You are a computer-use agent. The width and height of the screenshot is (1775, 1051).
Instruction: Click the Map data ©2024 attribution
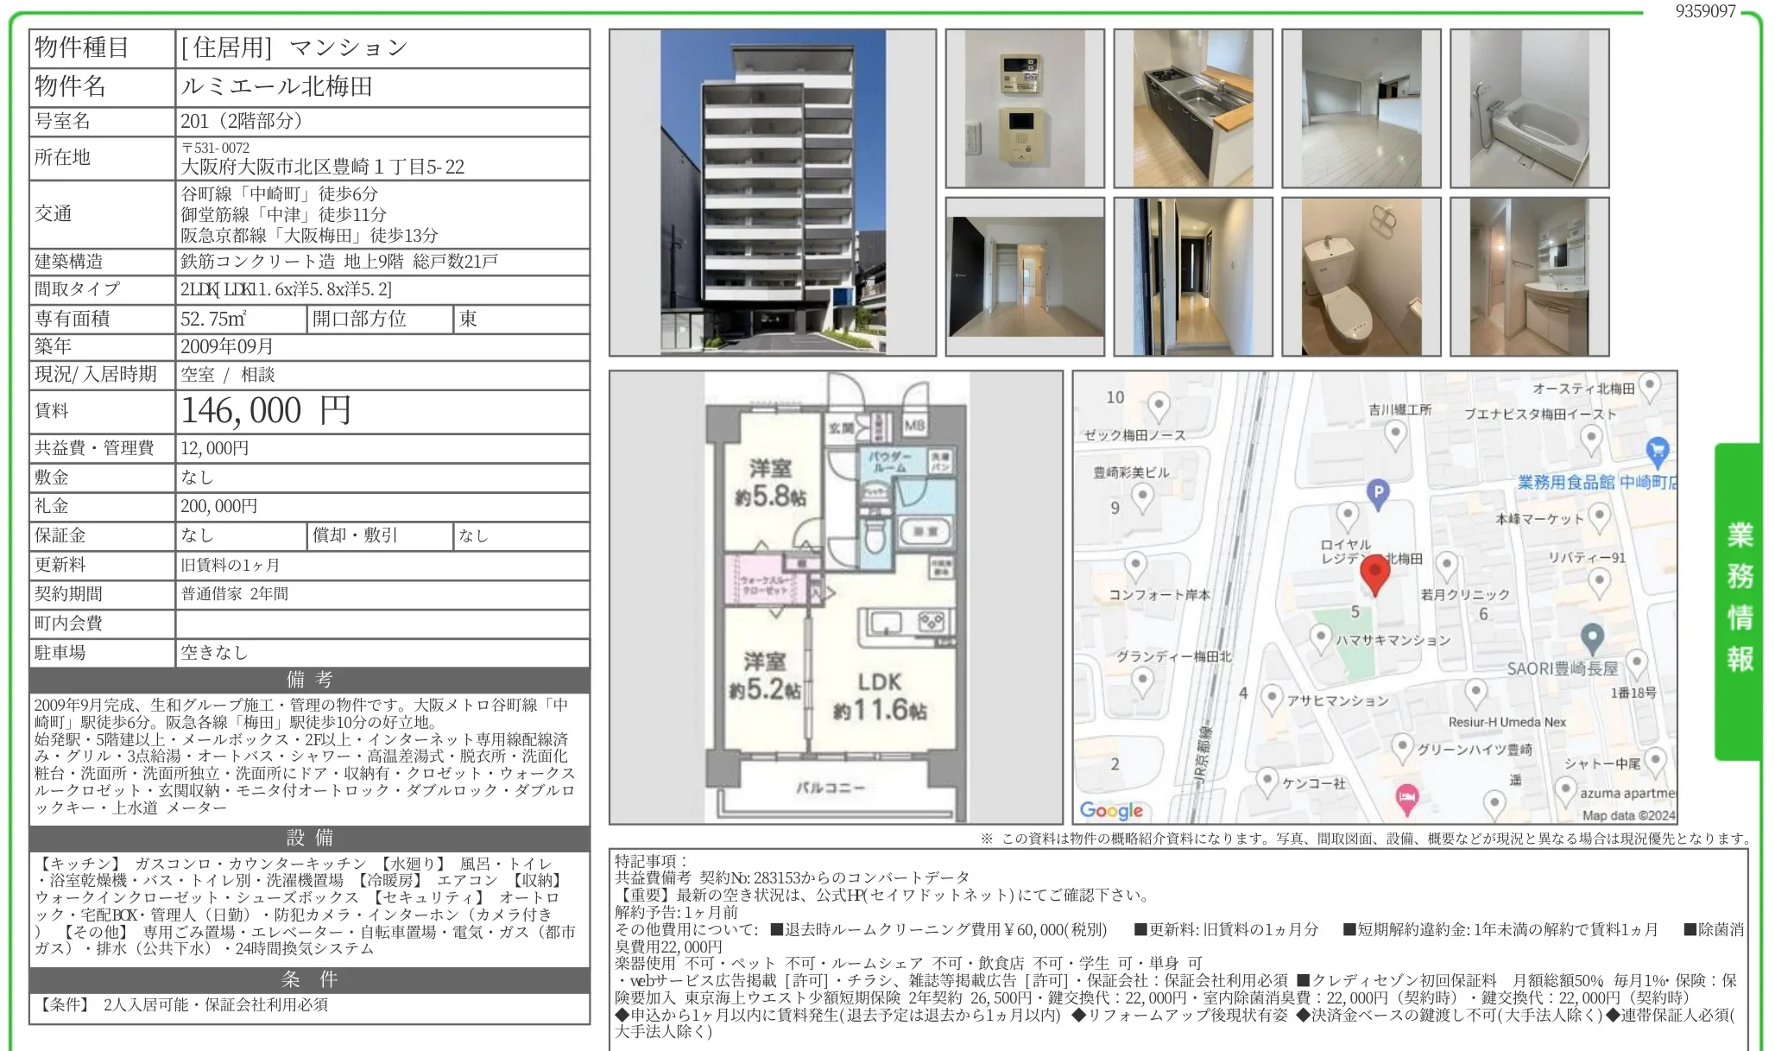point(1627,815)
